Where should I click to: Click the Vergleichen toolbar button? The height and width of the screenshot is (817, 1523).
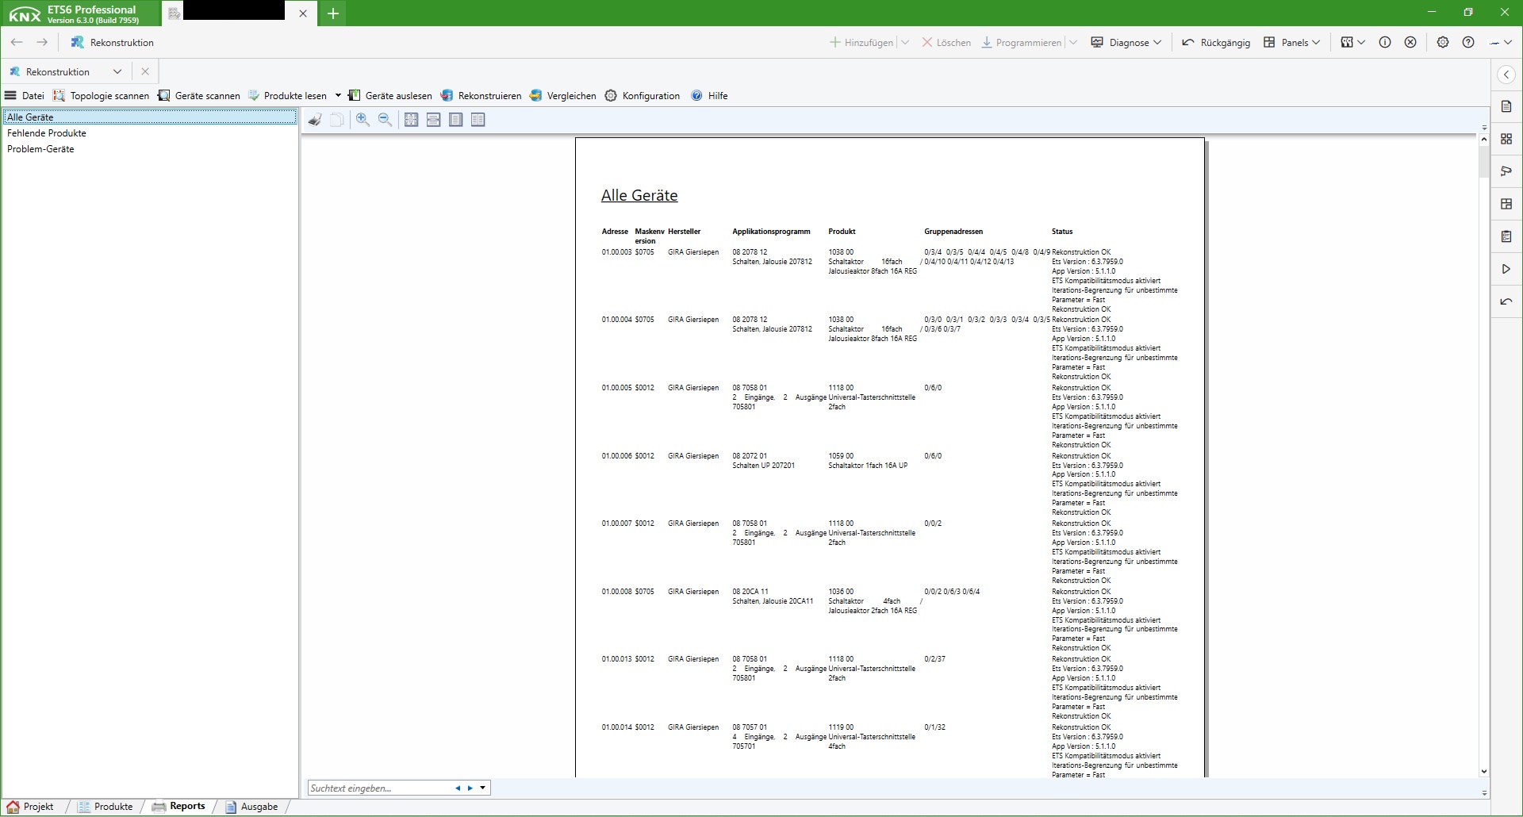click(x=562, y=96)
